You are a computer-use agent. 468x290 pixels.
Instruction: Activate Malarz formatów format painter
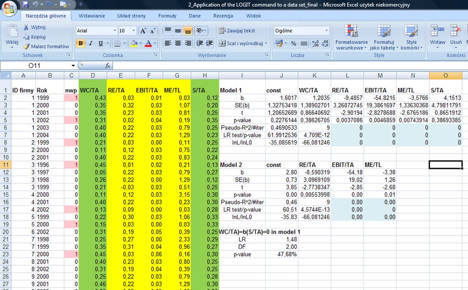(x=46, y=46)
